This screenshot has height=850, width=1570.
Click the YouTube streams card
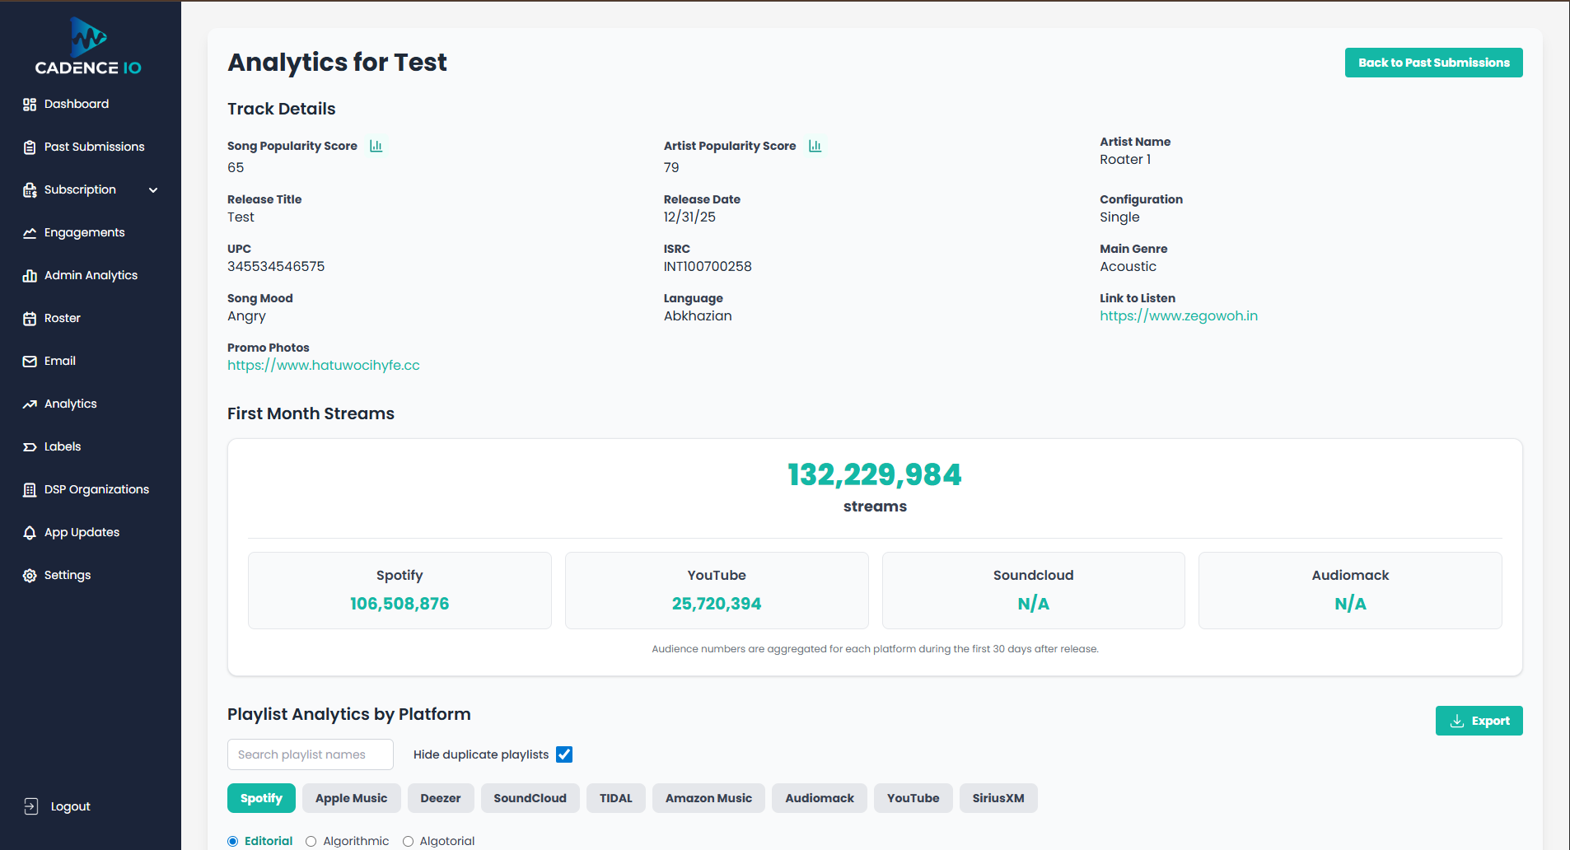pos(717,591)
